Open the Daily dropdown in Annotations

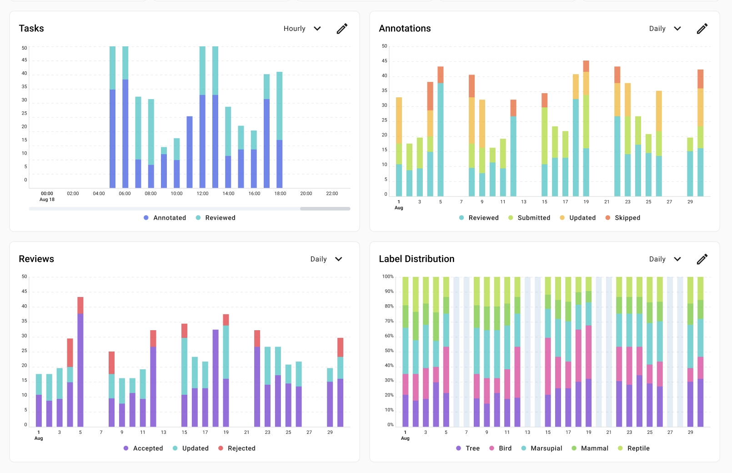(665, 29)
